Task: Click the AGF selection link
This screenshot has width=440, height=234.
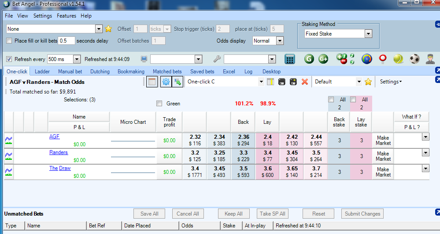Action: point(55,137)
